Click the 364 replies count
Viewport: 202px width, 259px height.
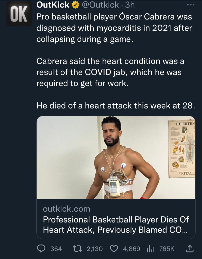click(56, 249)
